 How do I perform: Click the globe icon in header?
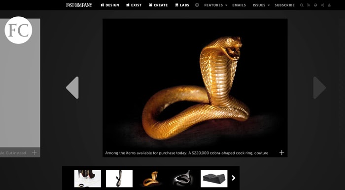[315, 5]
